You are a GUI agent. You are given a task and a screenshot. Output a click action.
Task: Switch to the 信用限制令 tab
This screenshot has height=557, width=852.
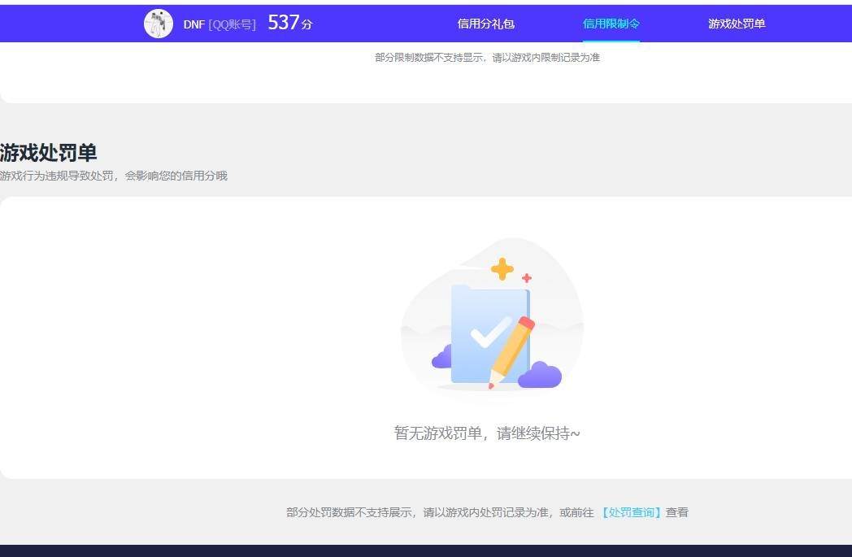(x=611, y=24)
